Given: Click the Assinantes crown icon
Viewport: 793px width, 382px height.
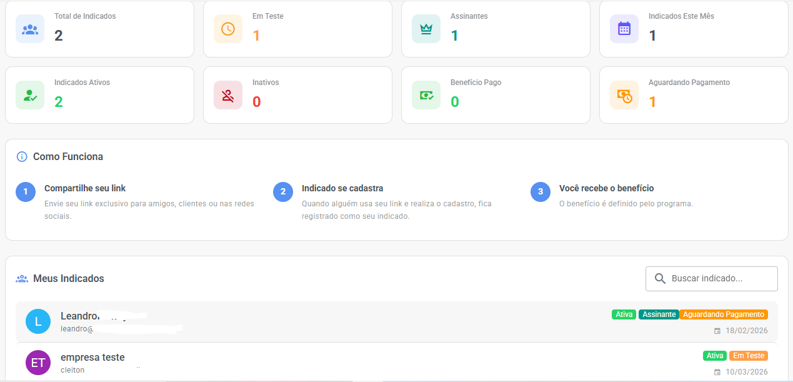Looking at the screenshot, I should (426, 29).
